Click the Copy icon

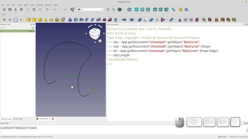(x=34, y=10)
